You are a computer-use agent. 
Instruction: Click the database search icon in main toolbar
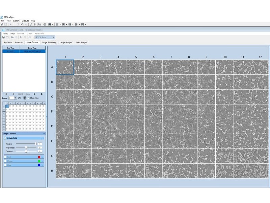point(39,24)
